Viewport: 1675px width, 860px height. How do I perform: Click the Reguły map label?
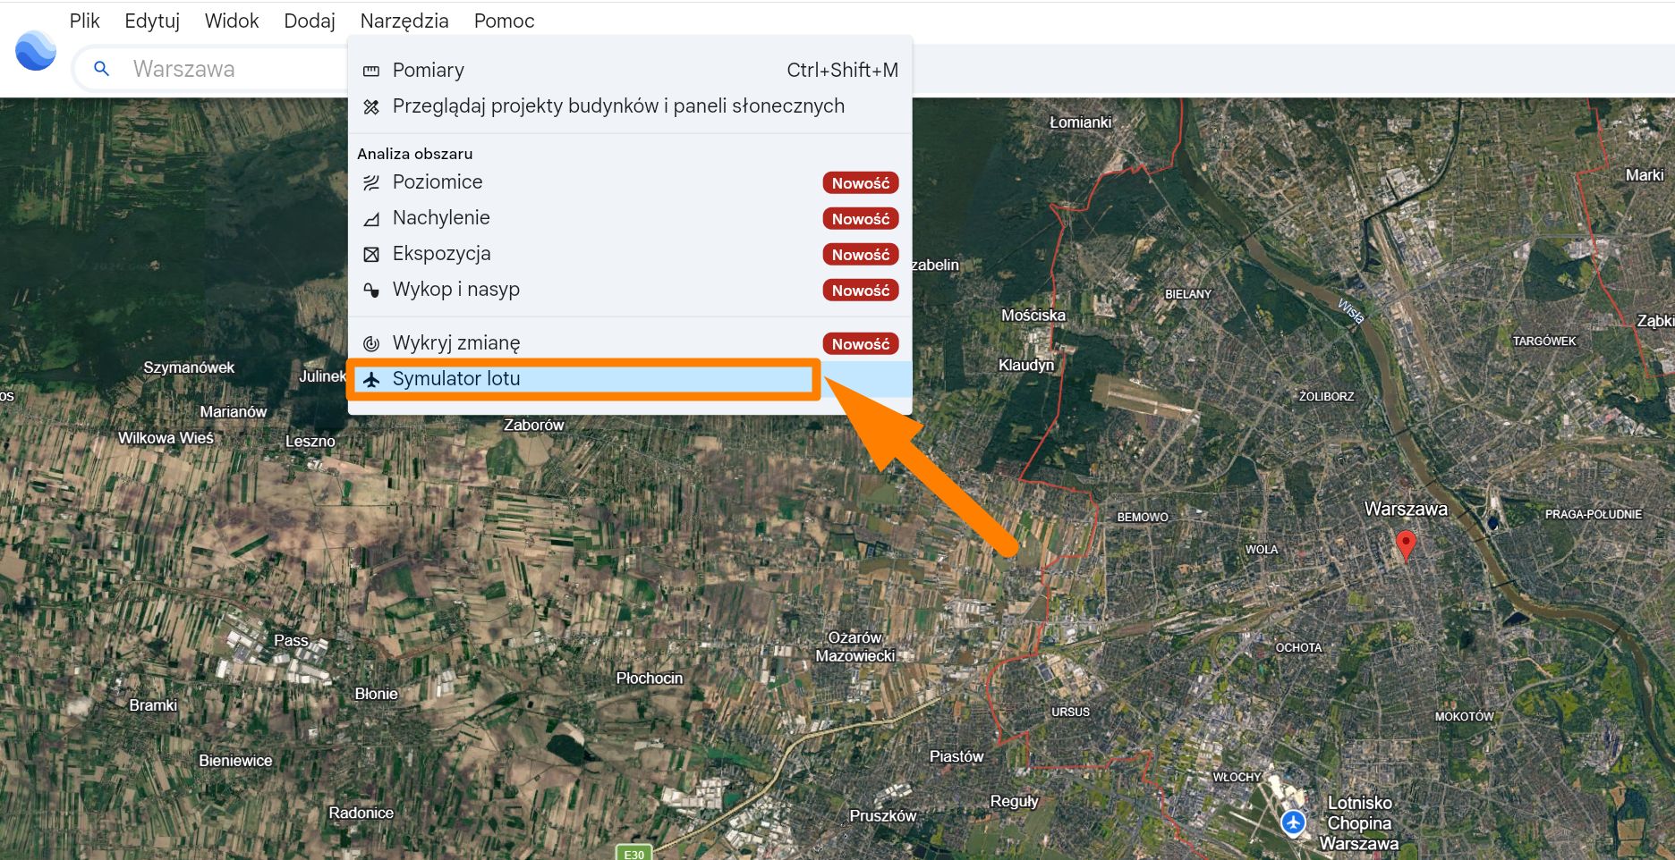click(x=1015, y=801)
